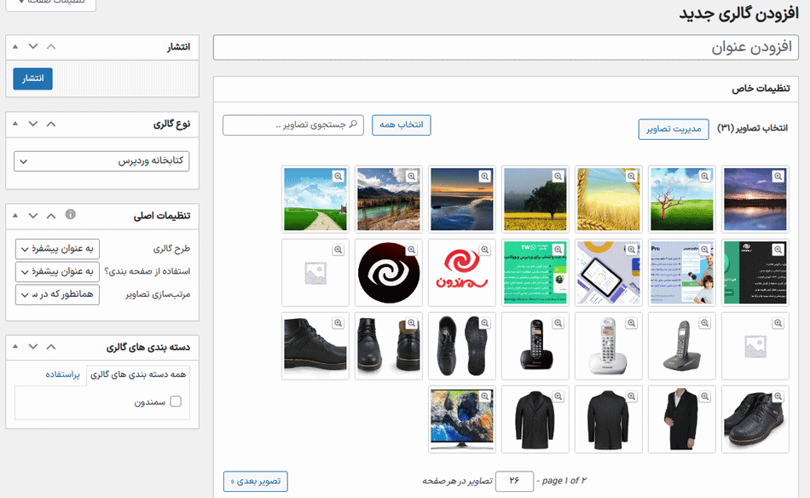Image resolution: width=810 pixels, height=498 pixels.
Task: Focus the جستجوی تصاویر search field
Action: [x=293, y=125]
